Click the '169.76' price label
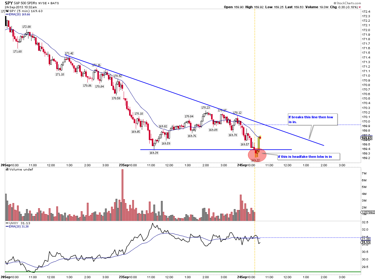The width and height of the screenshot is (375, 280). click(x=192, y=136)
